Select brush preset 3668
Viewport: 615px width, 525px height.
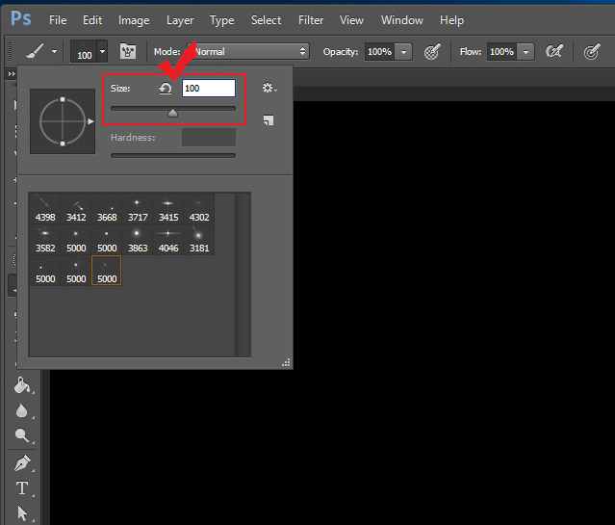click(107, 208)
